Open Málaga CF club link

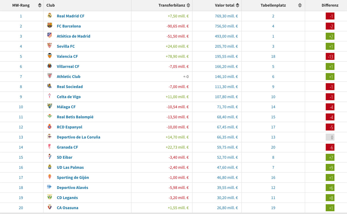click(66, 107)
